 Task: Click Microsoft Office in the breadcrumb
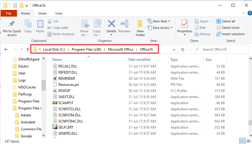(121, 49)
